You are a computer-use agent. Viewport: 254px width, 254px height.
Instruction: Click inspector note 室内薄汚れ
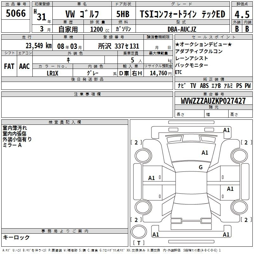[15, 128]
